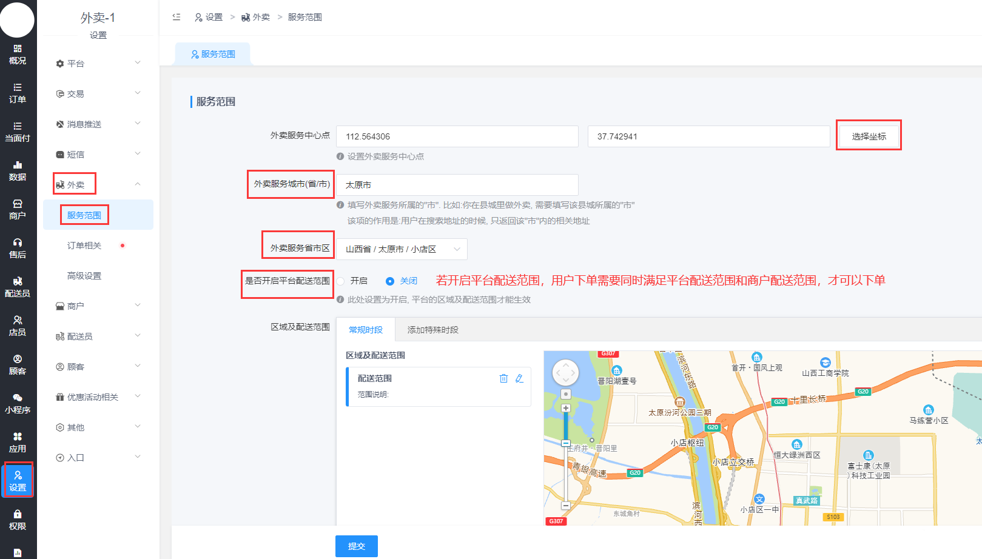Edit the 配送范围 entry with pencil icon
This screenshot has height=559, width=982.
(519, 378)
